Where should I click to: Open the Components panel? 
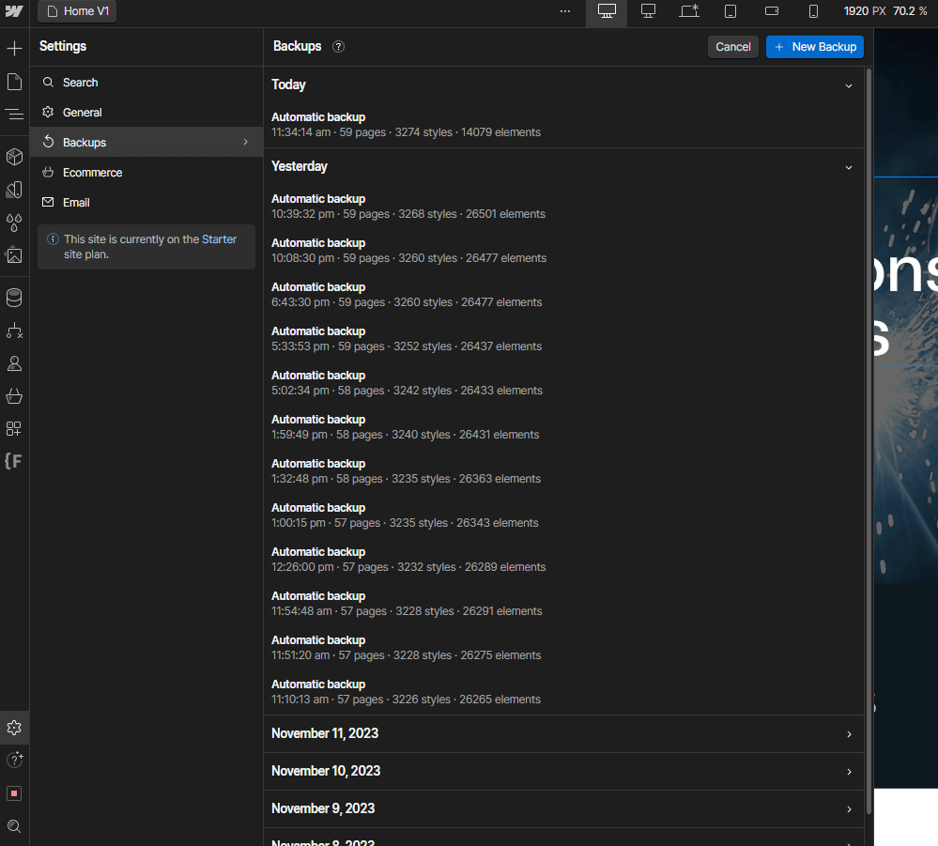coord(14,157)
